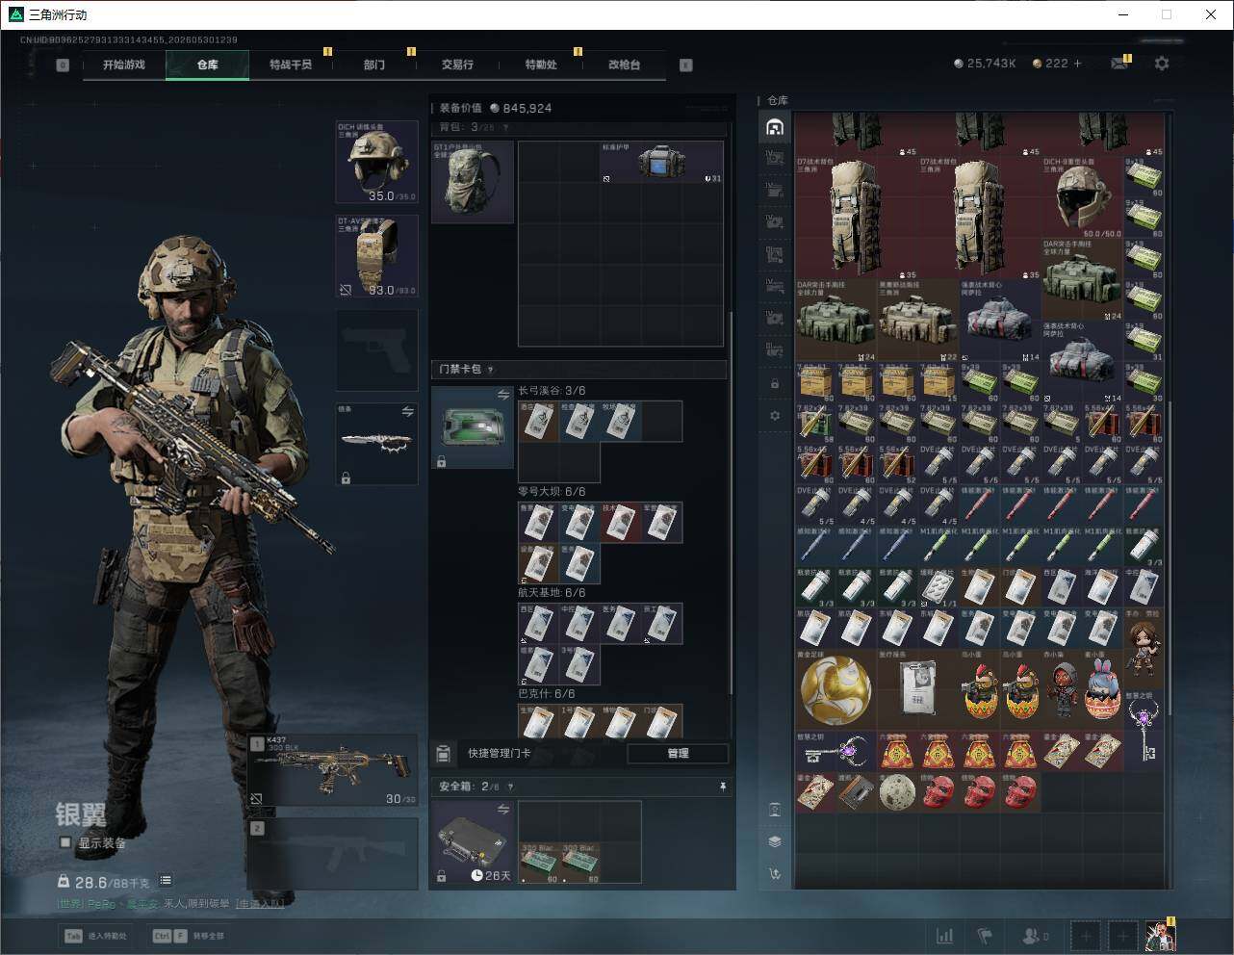
Task: Select the DICH helmet with 50.0/50.0 durability
Action: pos(1082,198)
